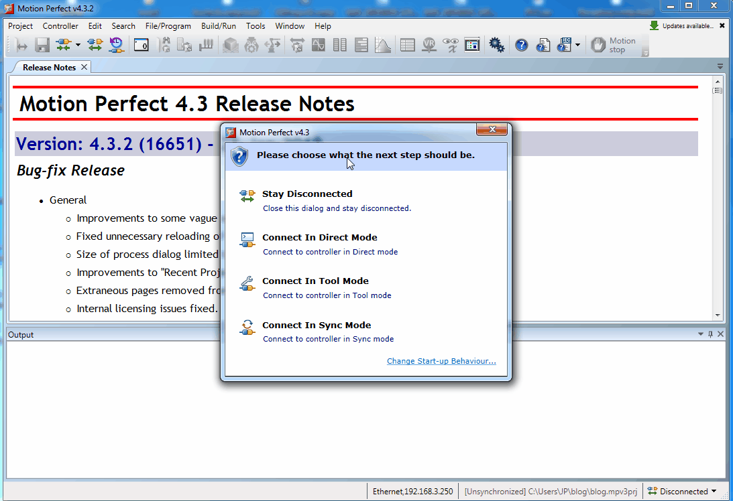Click the 3D cube icon
The image size is (733, 501).
231,46
